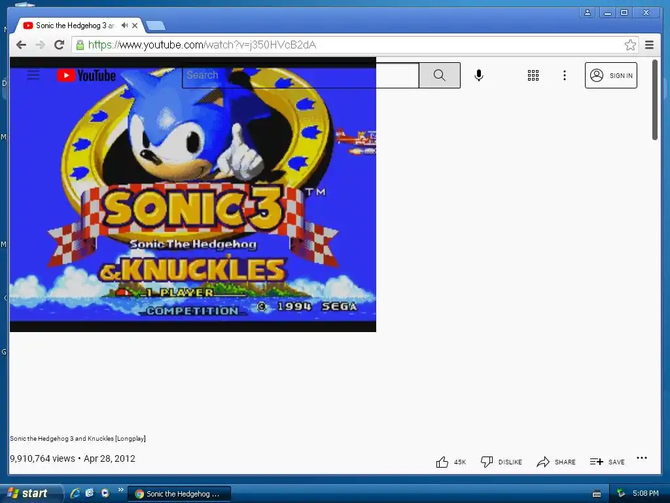
Task: Bookmark this page with the star icon
Action: pyautogui.click(x=630, y=45)
